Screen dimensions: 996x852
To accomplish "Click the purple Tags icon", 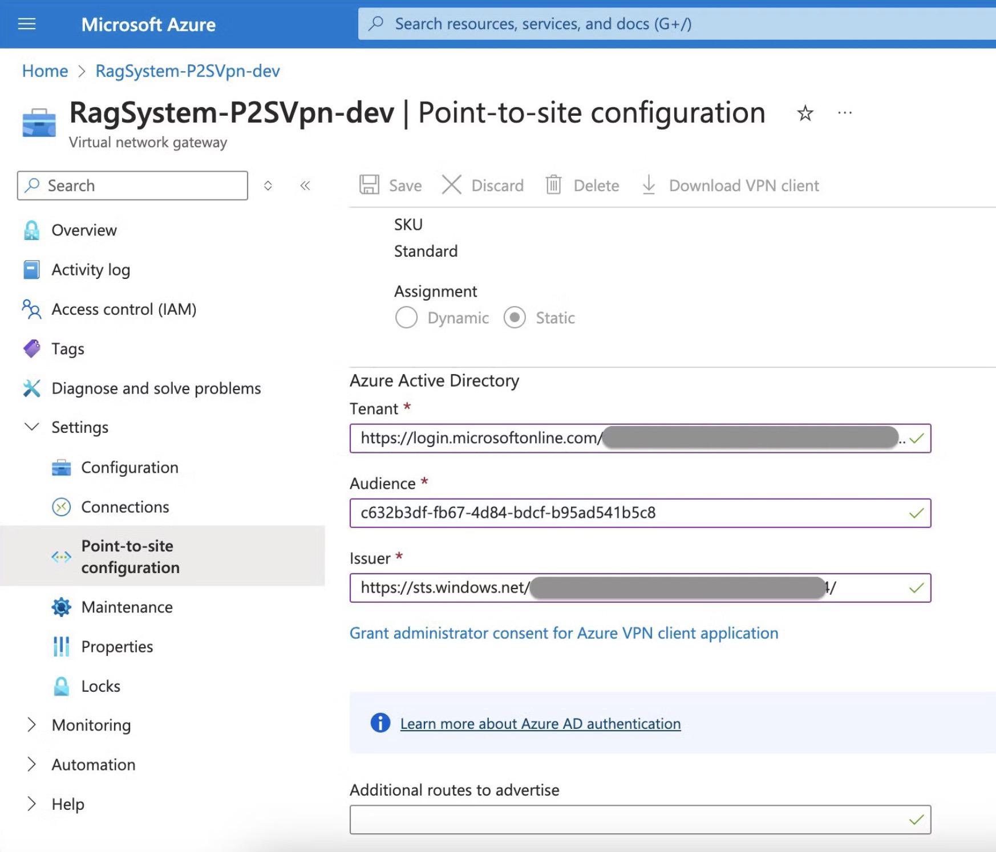I will [x=32, y=348].
